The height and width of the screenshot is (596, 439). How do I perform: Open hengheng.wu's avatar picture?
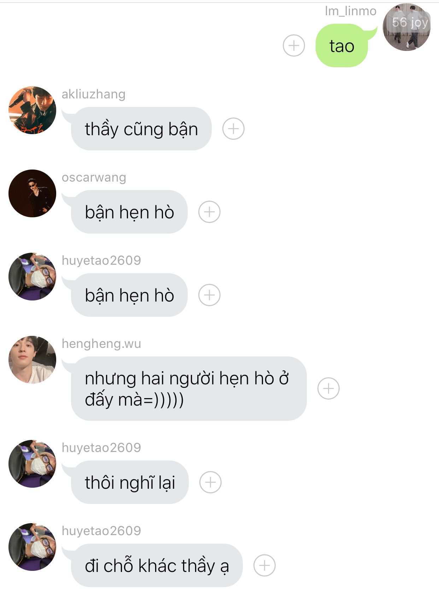tap(32, 360)
